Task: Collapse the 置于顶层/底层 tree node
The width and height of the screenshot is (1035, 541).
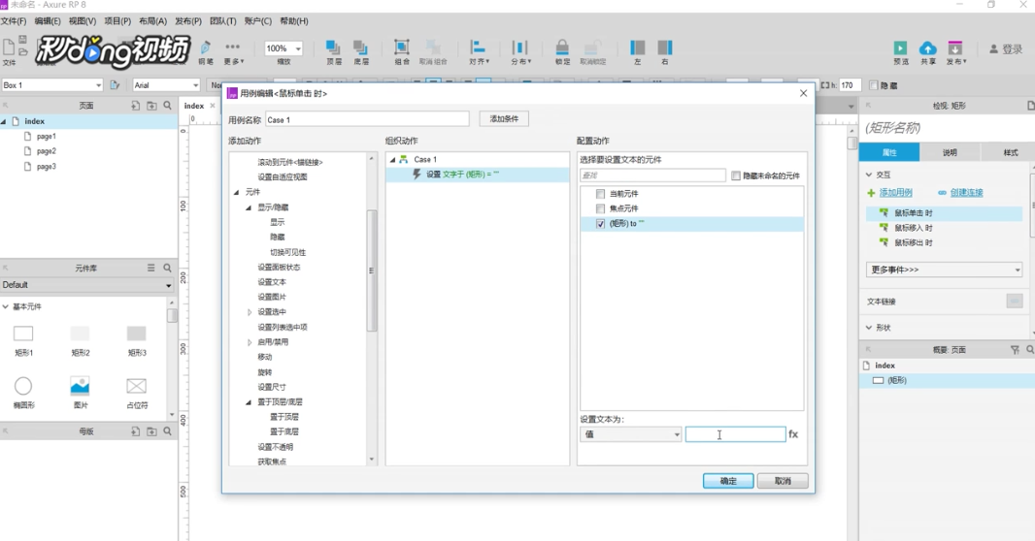Action: pos(249,402)
